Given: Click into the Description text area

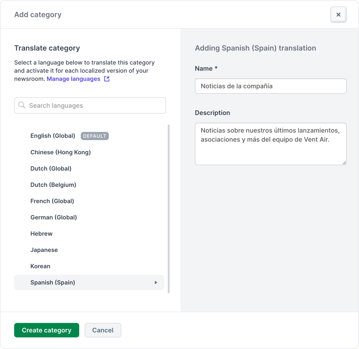Looking at the screenshot, I should tap(271, 144).
